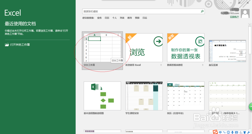
Task: Open the Sogou wrench settings icon
Action: (x=249, y=132)
